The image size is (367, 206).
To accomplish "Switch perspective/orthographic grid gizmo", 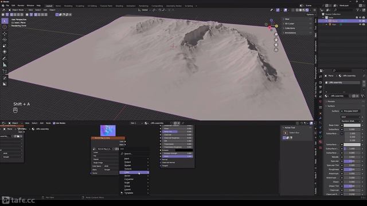I will click(276, 50).
